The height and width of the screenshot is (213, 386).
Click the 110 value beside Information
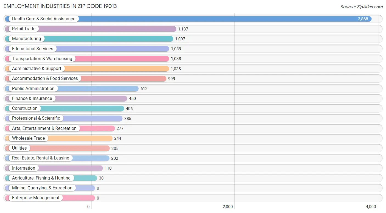(x=108, y=168)
